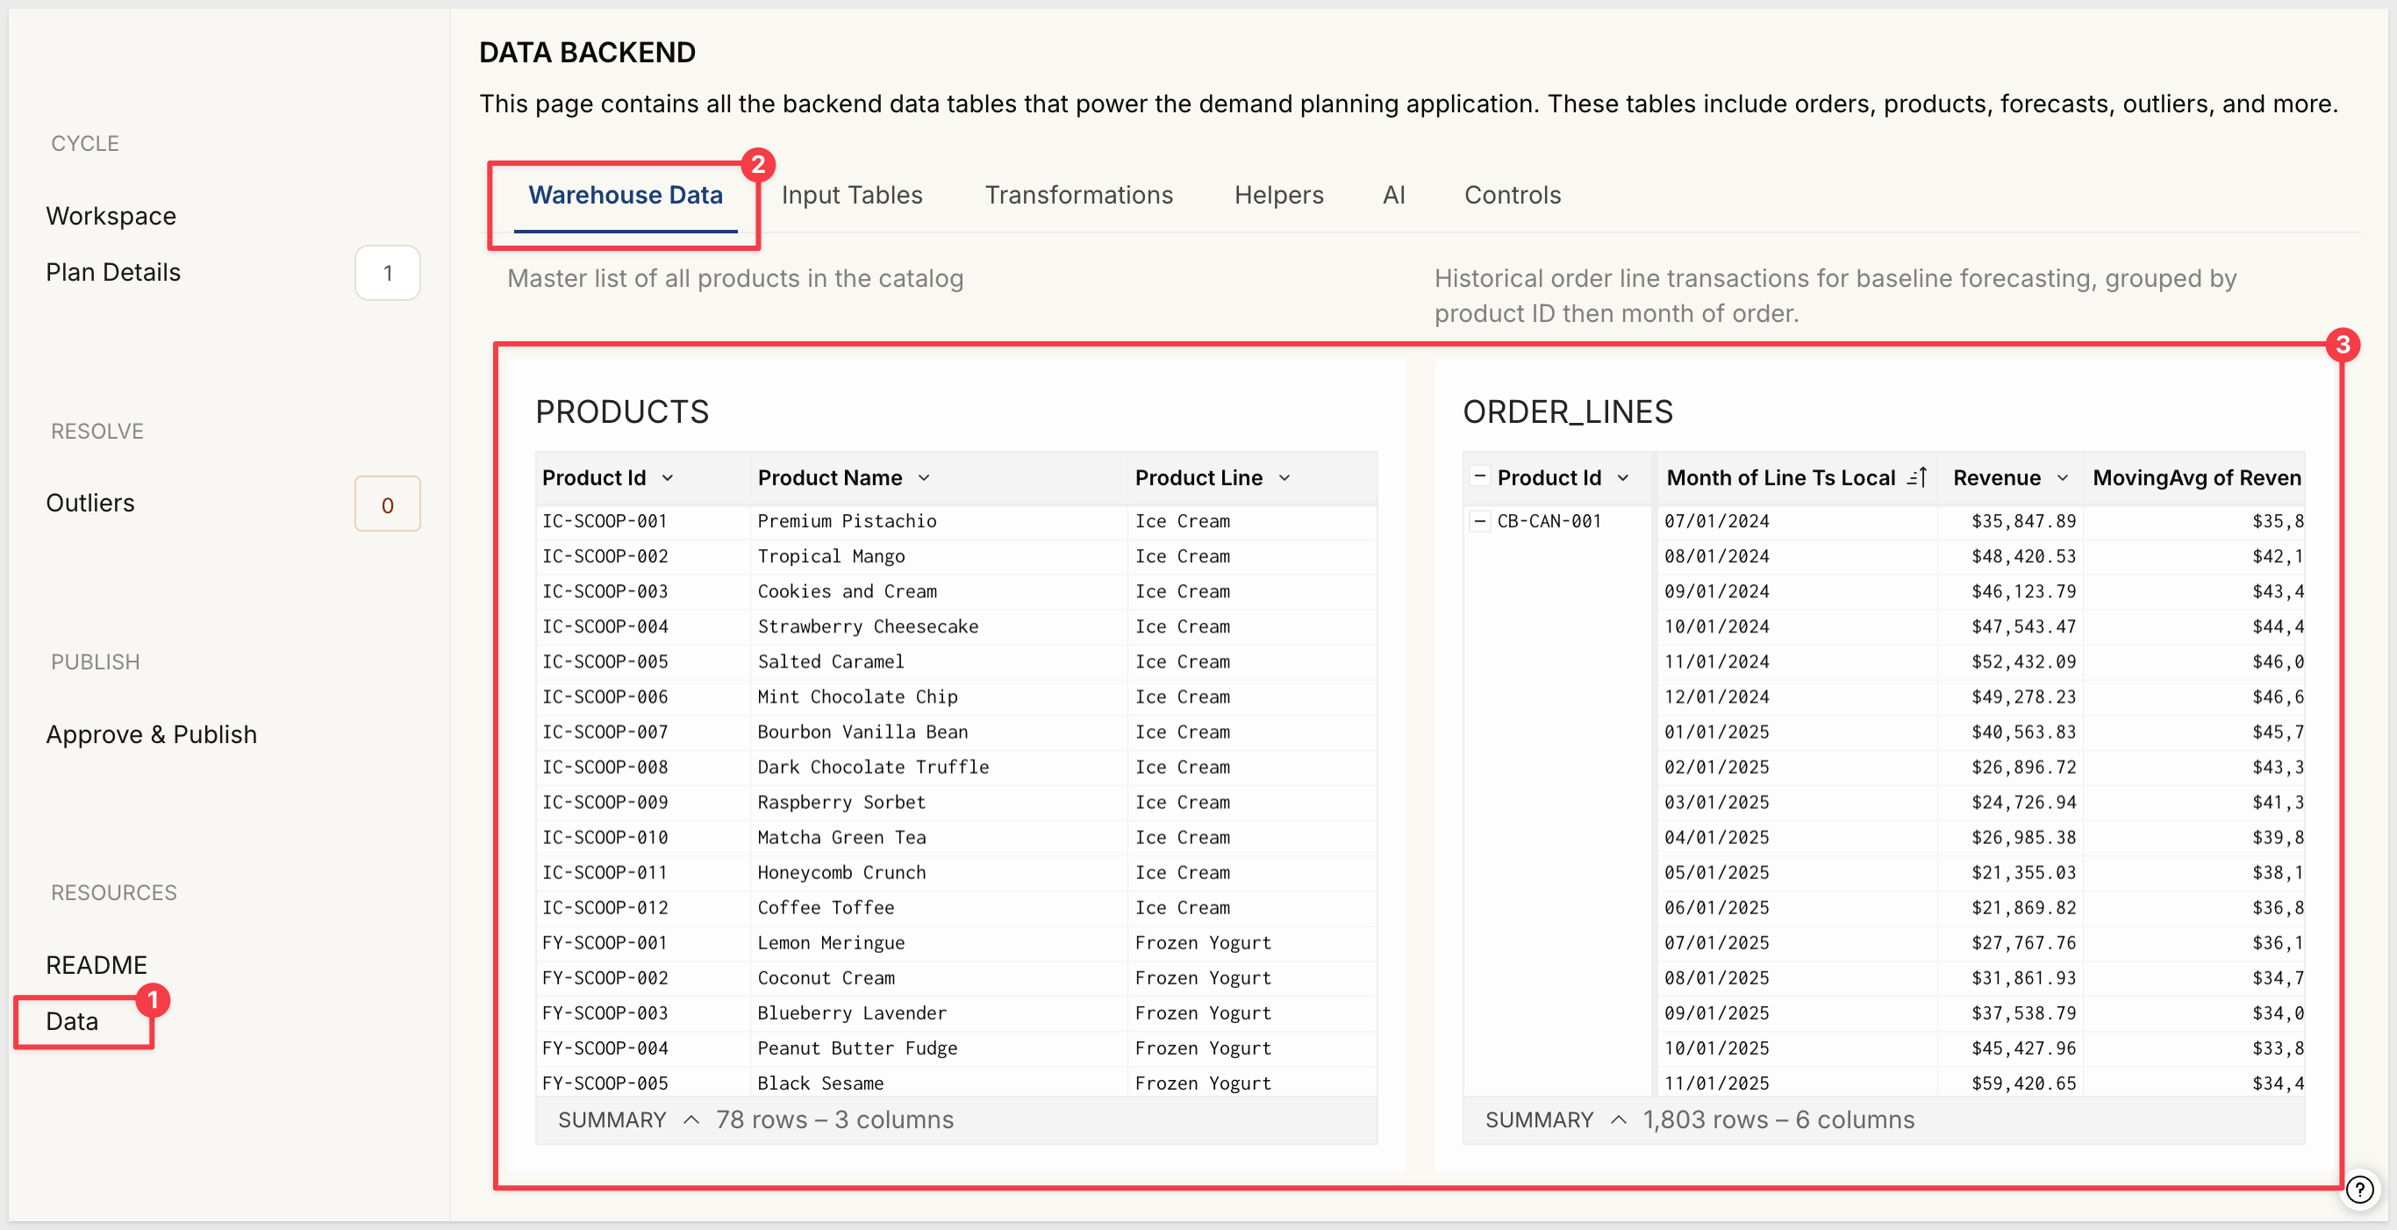The image size is (2397, 1230).
Task: Click the 78 rows – 3 columns summary text
Action: (x=834, y=1119)
